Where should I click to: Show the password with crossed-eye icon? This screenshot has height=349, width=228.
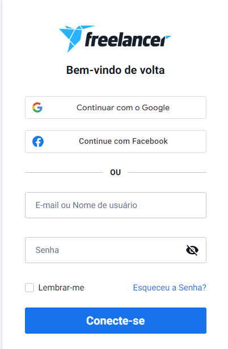[192, 250]
